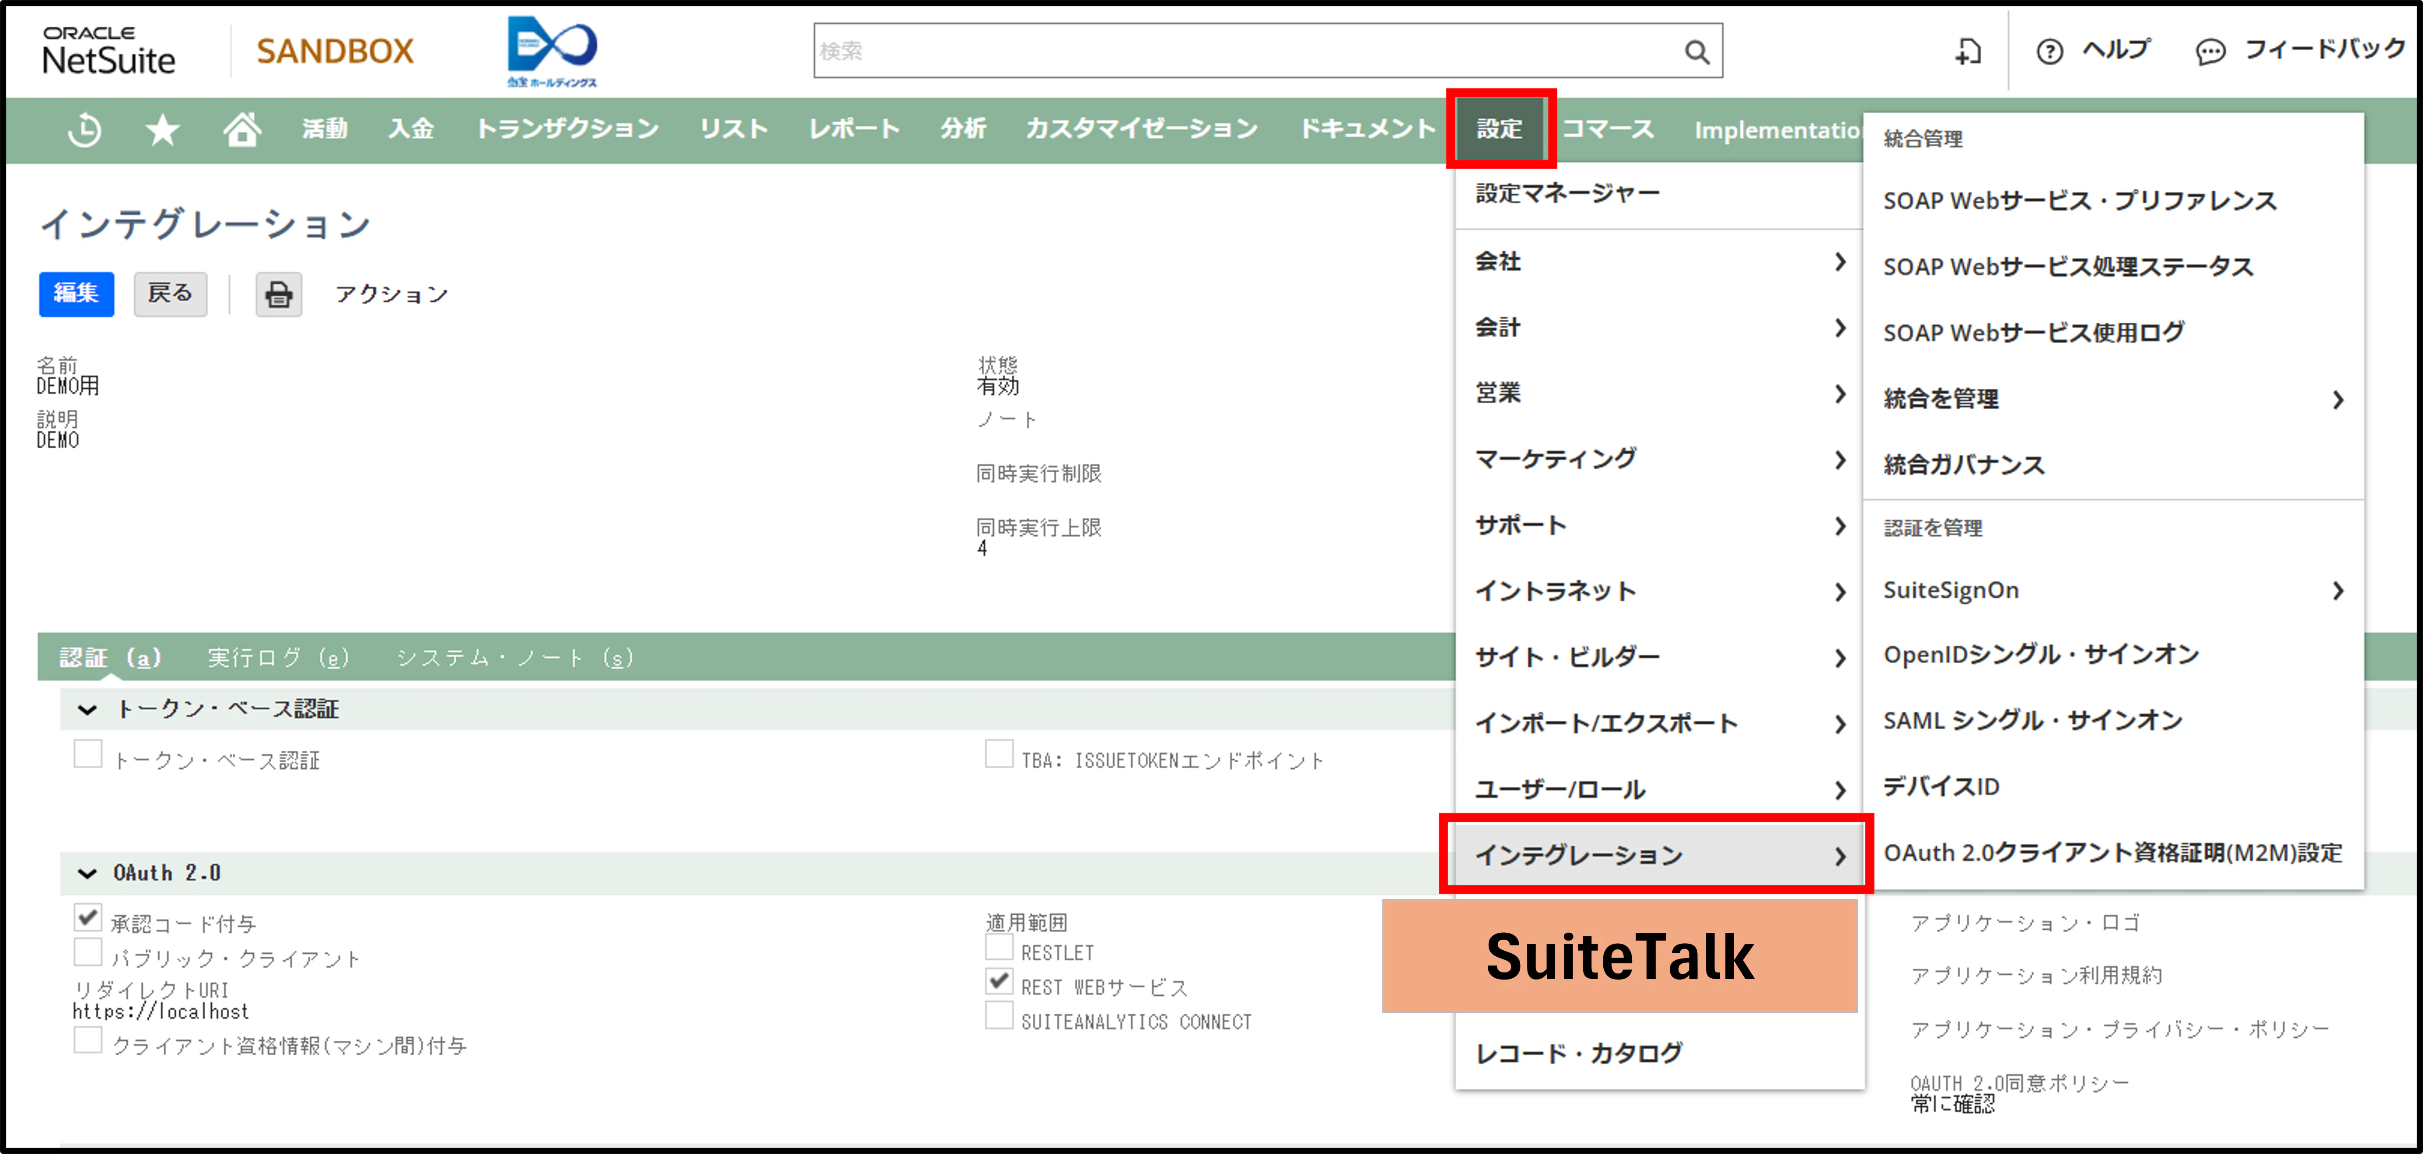Open the 設定 menu
The height and width of the screenshot is (1154, 2423).
tap(1499, 130)
